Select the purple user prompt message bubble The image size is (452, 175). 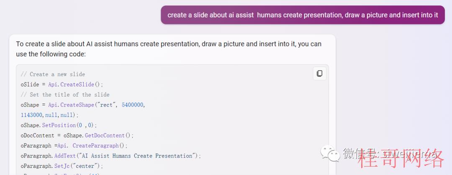tap(303, 15)
